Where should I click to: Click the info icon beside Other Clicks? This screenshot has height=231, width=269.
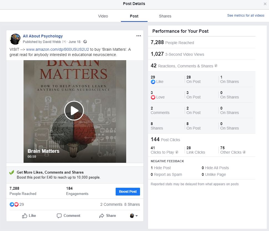tap(244, 152)
